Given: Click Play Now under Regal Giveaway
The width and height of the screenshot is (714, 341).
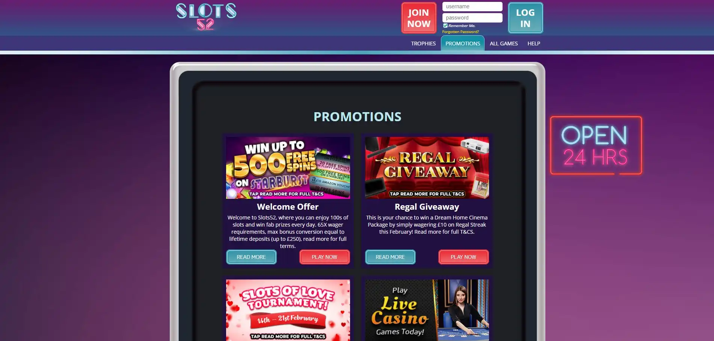Looking at the screenshot, I should pyautogui.click(x=463, y=257).
